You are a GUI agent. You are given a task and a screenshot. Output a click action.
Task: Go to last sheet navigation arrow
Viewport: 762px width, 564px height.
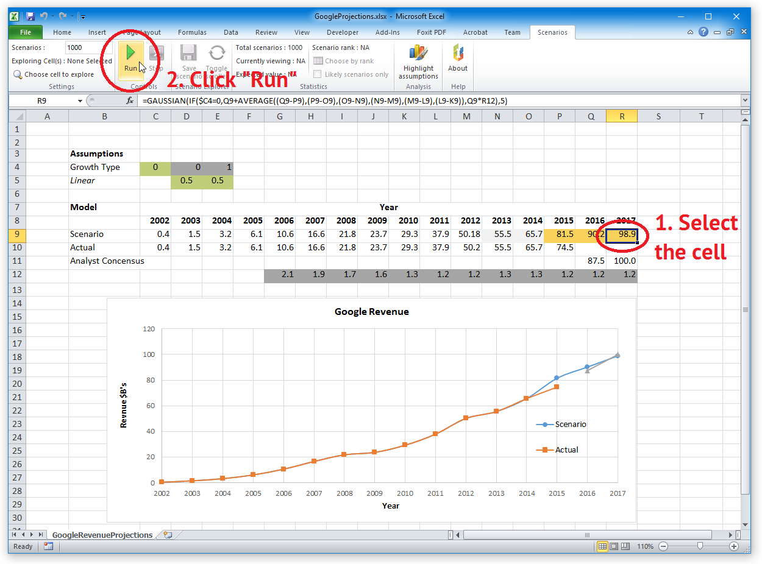40,534
